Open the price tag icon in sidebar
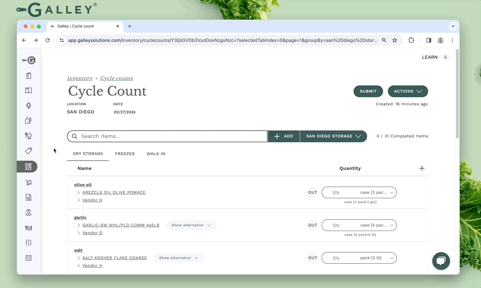The width and height of the screenshot is (481, 288). point(29,151)
